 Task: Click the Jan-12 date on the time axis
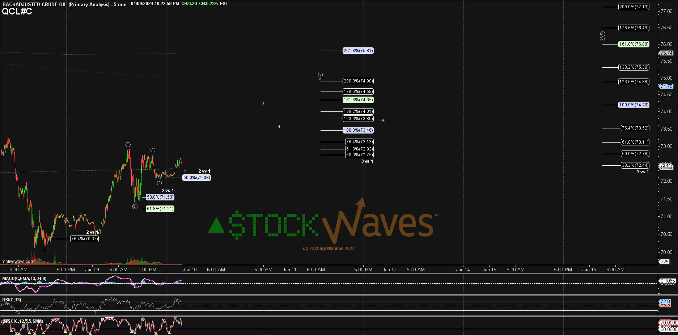[x=390, y=270]
